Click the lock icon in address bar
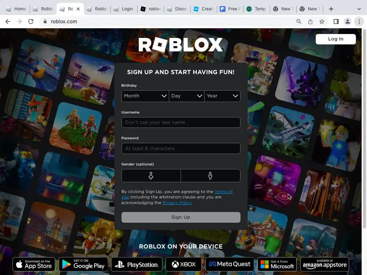The width and height of the screenshot is (367, 275). coord(45,21)
